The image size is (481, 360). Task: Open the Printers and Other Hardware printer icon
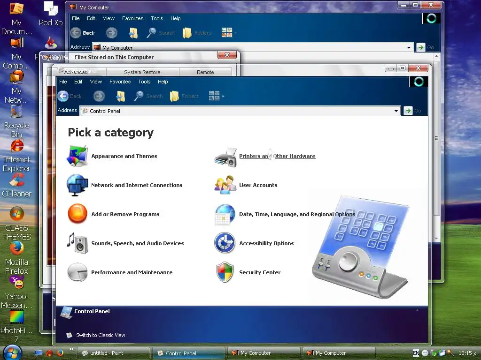coord(225,157)
